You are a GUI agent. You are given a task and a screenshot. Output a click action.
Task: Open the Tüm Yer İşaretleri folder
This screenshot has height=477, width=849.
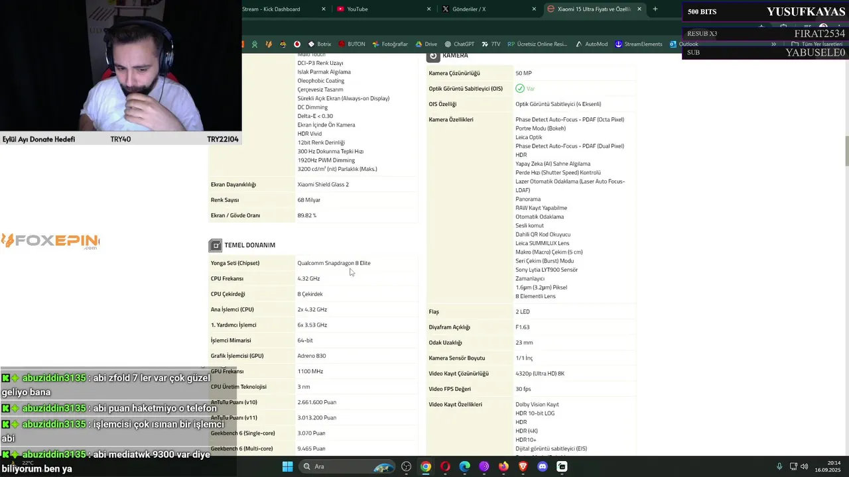click(816, 44)
